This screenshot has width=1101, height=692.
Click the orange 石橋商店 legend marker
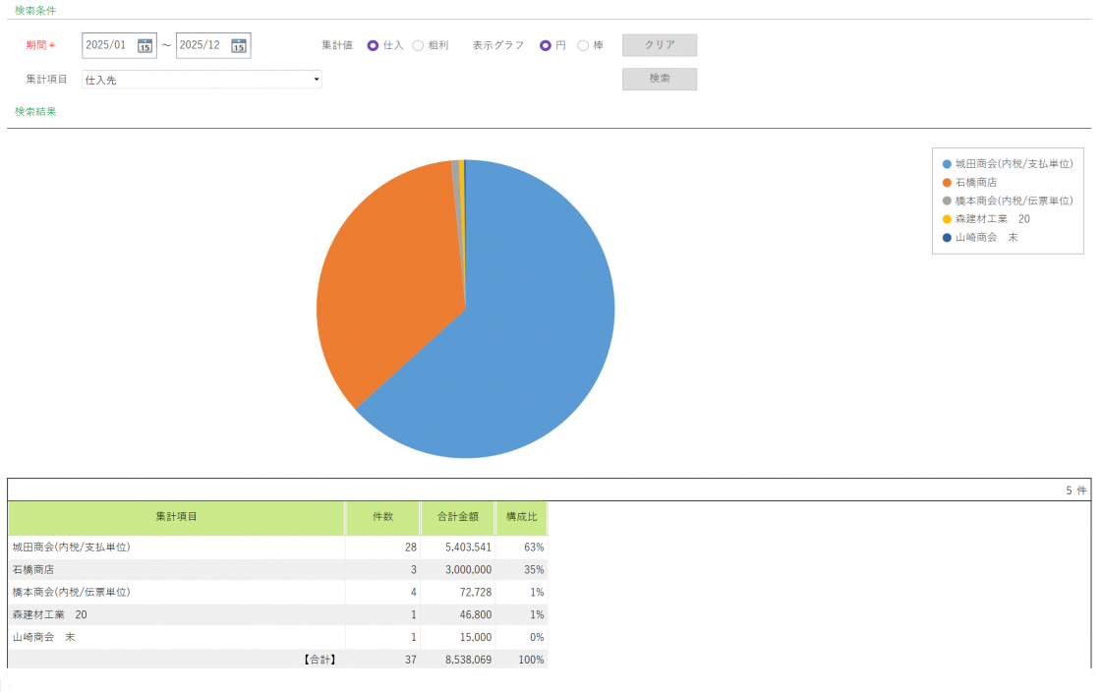[947, 183]
